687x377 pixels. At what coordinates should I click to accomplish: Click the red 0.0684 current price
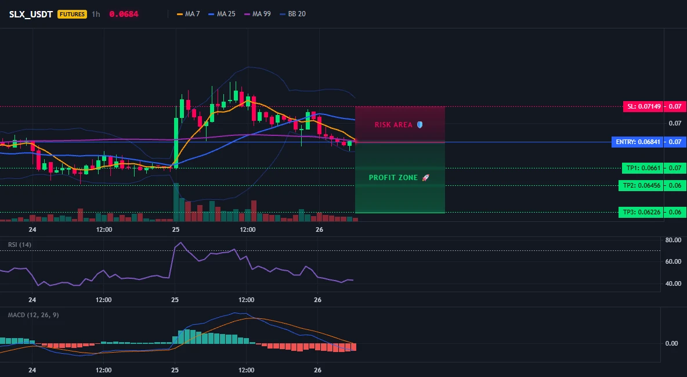coord(124,14)
